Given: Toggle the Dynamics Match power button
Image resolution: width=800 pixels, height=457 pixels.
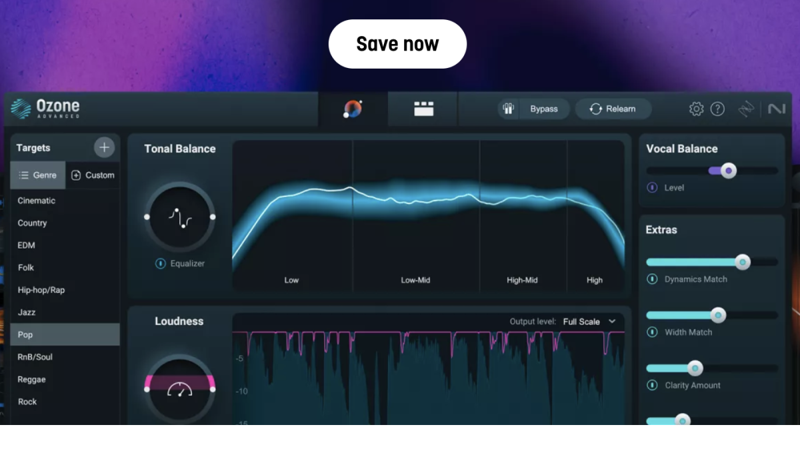Looking at the screenshot, I should (x=652, y=279).
